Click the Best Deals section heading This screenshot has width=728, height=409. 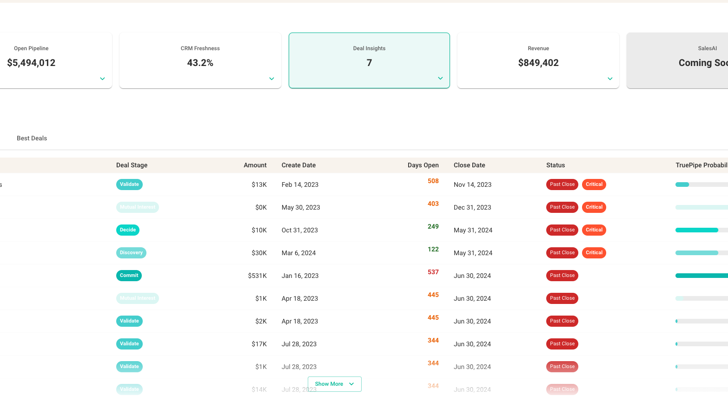tap(32, 138)
